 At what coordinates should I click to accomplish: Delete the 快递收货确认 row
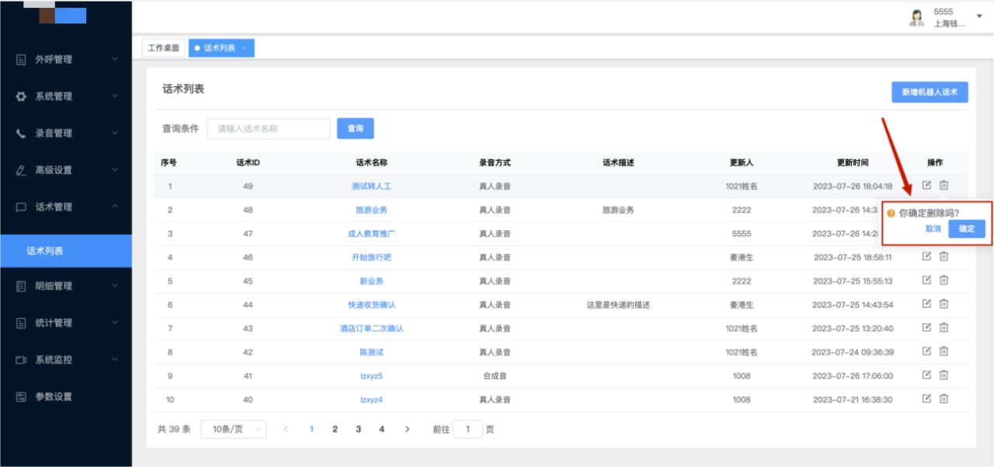[944, 304]
